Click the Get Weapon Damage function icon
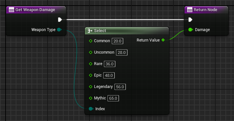 [x=11, y=10]
